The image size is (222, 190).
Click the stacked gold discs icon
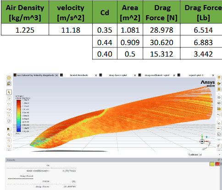coord(219,78)
